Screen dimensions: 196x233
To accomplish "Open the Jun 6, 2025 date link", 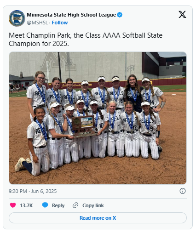I will (44, 191).
